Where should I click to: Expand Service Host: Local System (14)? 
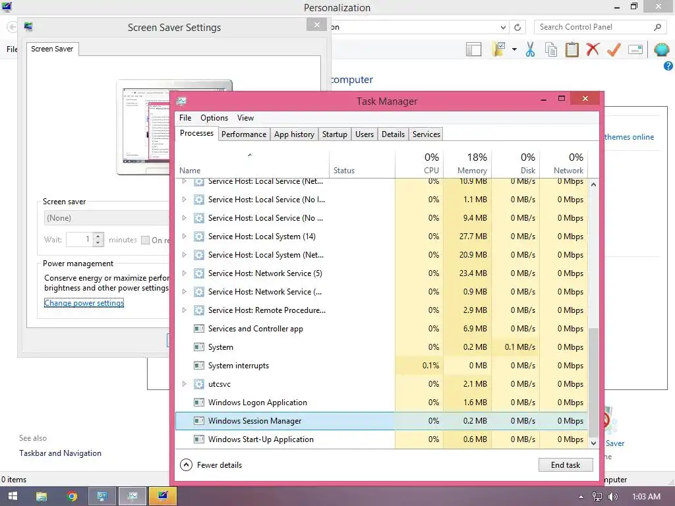(185, 237)
